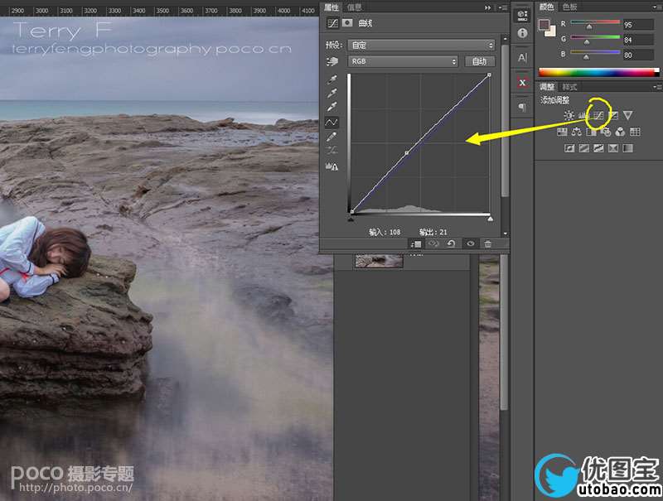
Task: Click the white point slider under the curve graph
Action: (490, 219)
